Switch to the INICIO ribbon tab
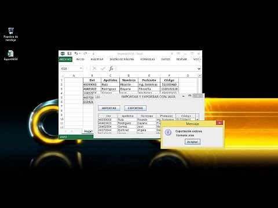This screenshot has height=208, width=278. (x=80, y=60)
